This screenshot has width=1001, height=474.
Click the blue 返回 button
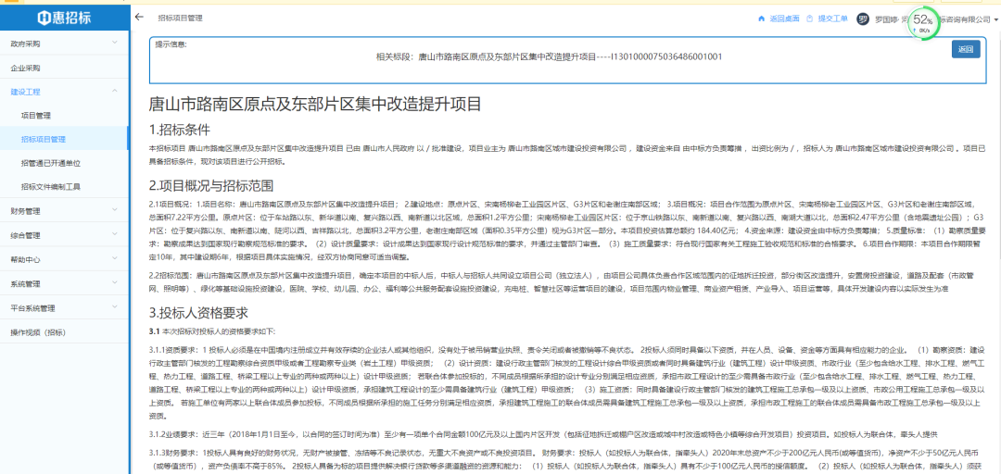pyautogui.click(x=965, y=49)
